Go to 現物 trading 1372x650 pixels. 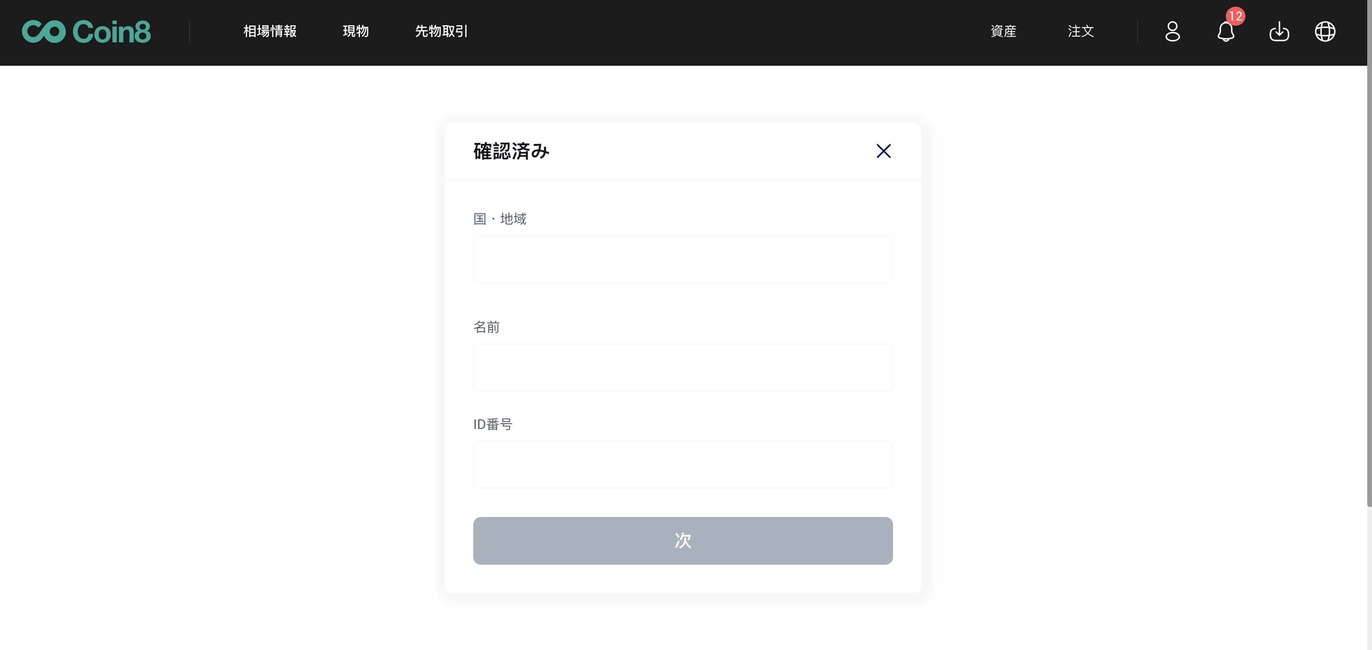[x=355, y=31]
